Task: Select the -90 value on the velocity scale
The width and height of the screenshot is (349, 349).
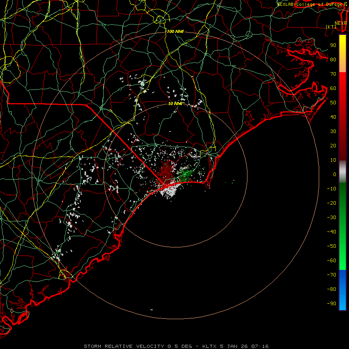Action: point(332,304)
